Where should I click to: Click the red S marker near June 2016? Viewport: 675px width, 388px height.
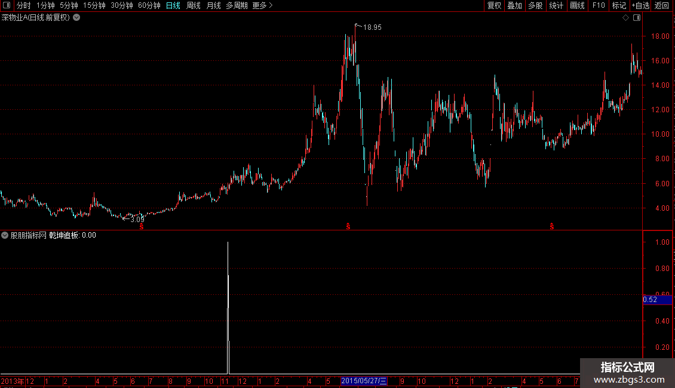tap(552, 226)
